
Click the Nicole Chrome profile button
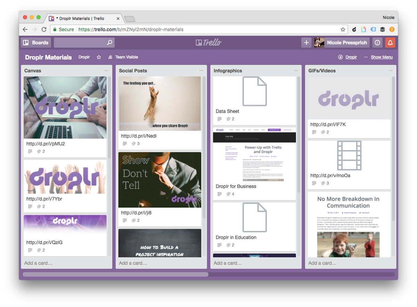click(x=389, y=17)
